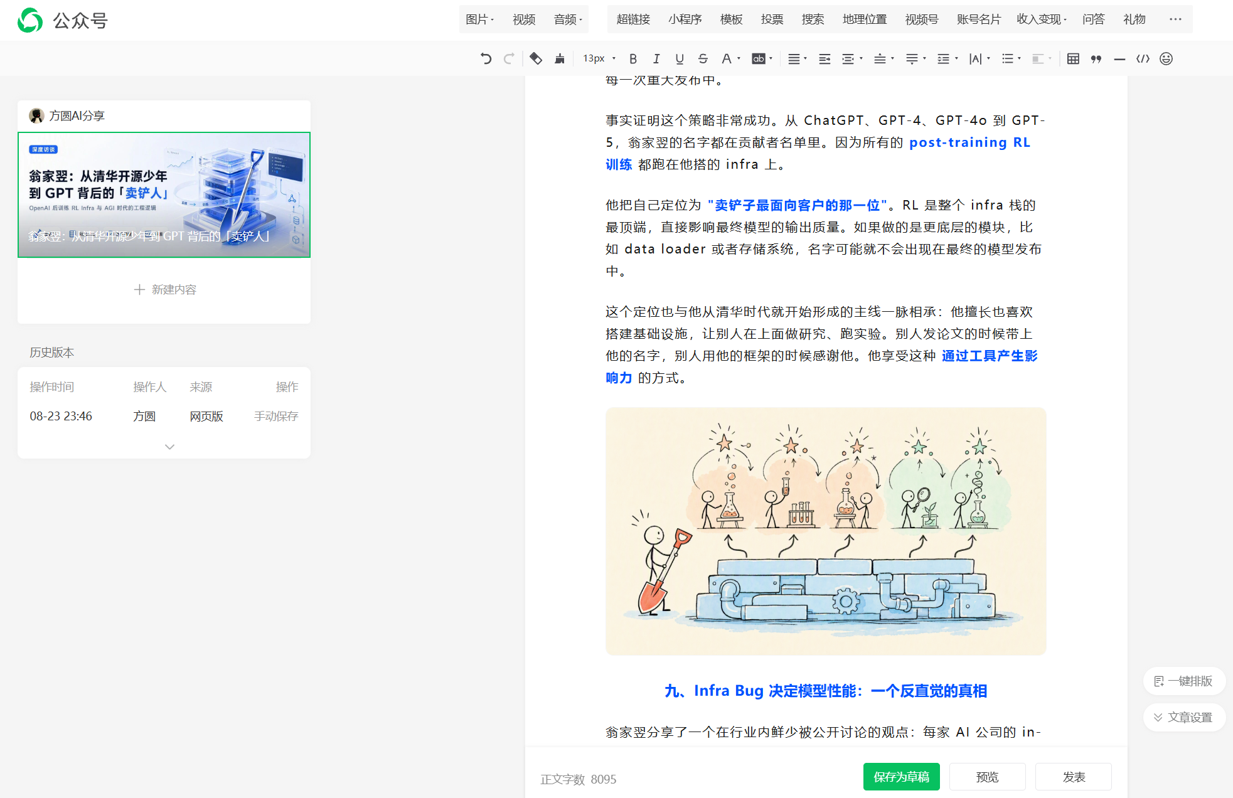The width and height of the screenshot is (1233, 798).
Task: Open the more options ellipsis menu
Action: click(1175, 19)
